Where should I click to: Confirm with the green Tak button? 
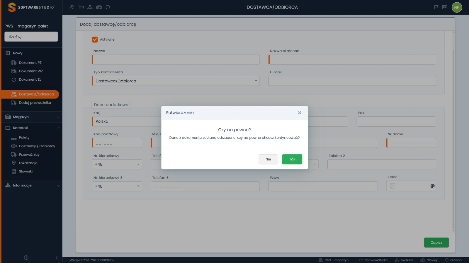coord(292,159)
